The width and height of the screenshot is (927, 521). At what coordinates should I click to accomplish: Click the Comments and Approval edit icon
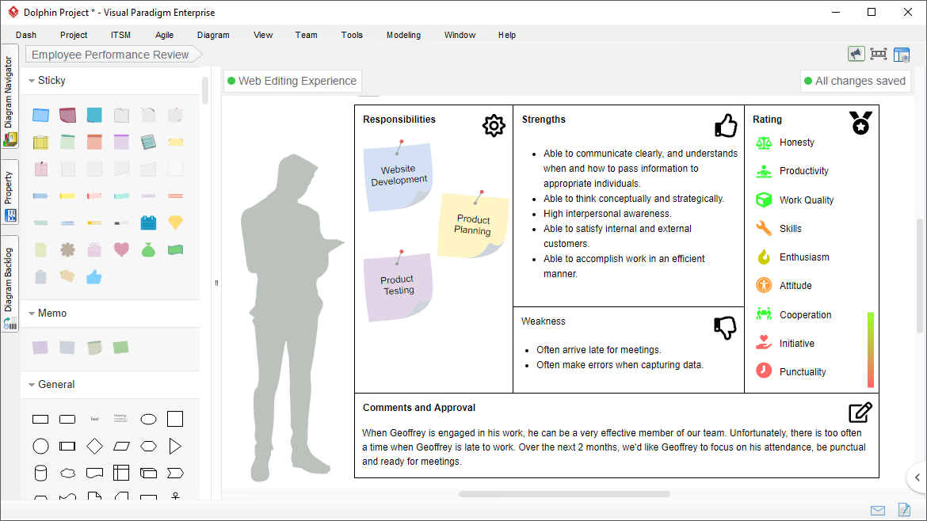(x=860, y=413)
